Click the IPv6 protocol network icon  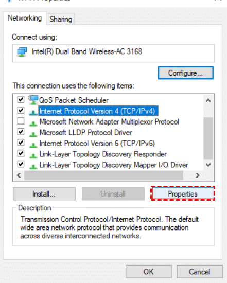tap(33, 145)
